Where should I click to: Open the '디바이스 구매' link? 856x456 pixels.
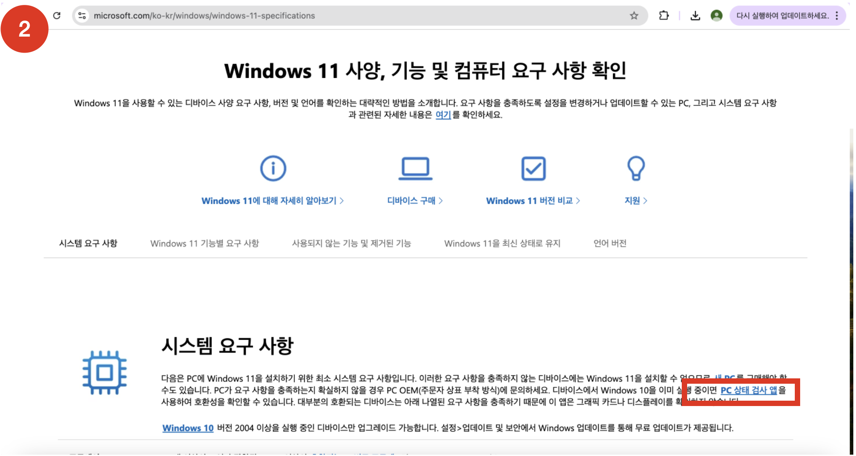click(415, 201)
